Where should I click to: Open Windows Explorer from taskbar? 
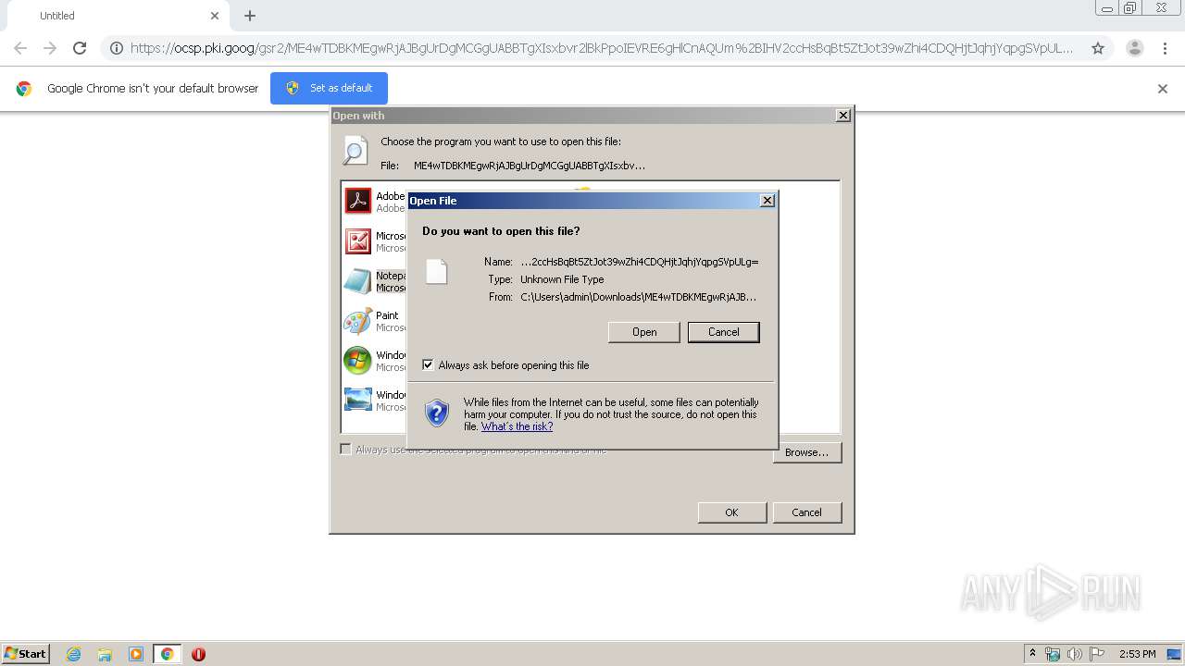(x=105, y=654)
